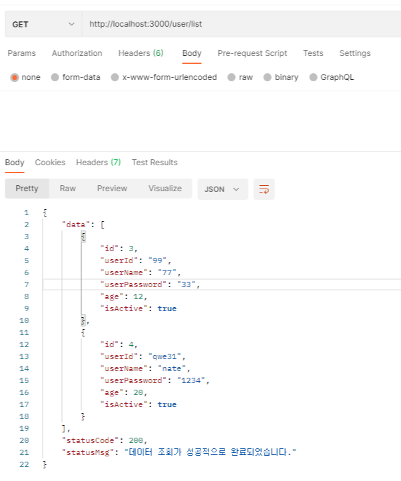Open the JSON format dropdown
This screenshot has width=401, height=481.
click(222, 189)
